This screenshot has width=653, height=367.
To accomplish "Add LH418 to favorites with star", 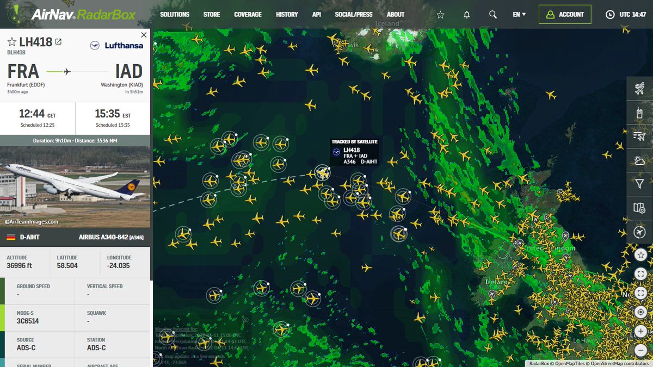I will point(11,42).
